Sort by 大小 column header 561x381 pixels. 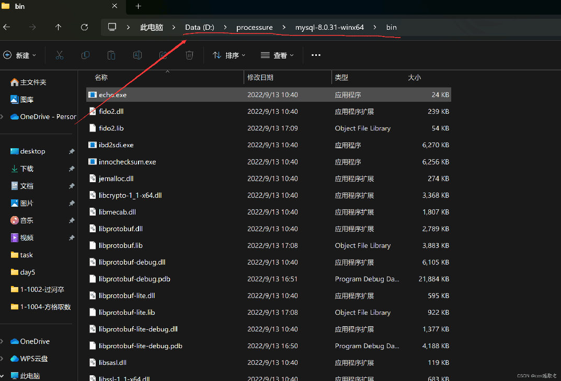(x=414, y=77)
